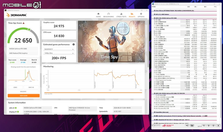The image size is (223, 132).
Task: Click the overall score 22 650
Action: click(23, 40)
